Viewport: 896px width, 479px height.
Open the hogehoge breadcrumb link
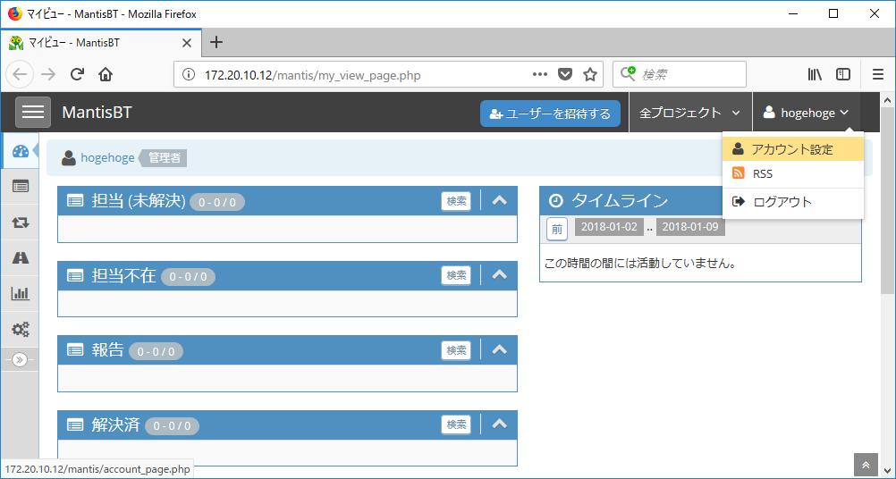tap(107, 157)
